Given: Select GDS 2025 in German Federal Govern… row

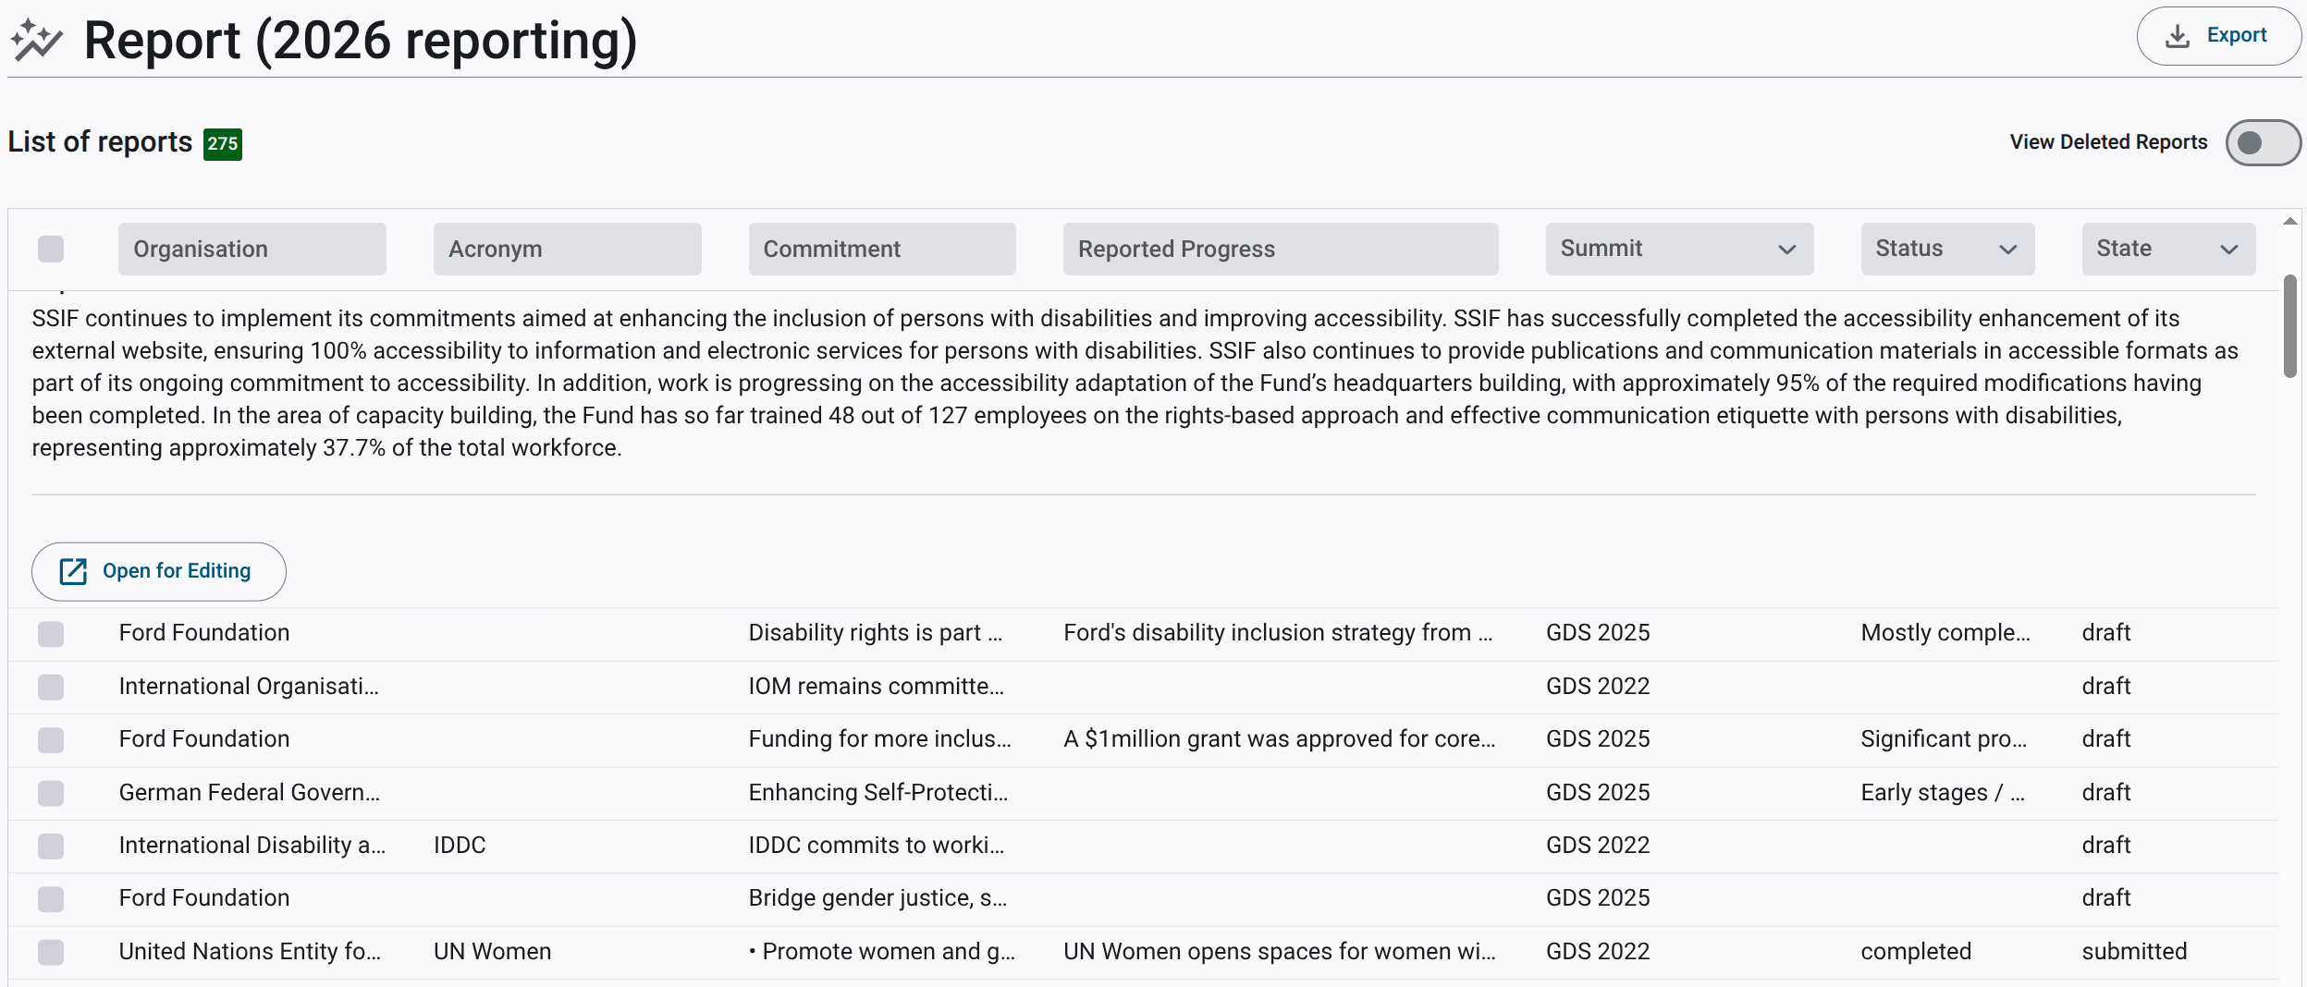Looking at the screenshot, I should coord(1598,793).
